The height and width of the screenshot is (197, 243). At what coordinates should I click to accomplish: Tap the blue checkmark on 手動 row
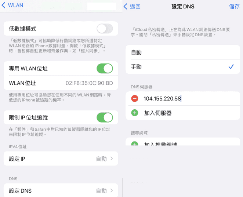pos(231,67)
